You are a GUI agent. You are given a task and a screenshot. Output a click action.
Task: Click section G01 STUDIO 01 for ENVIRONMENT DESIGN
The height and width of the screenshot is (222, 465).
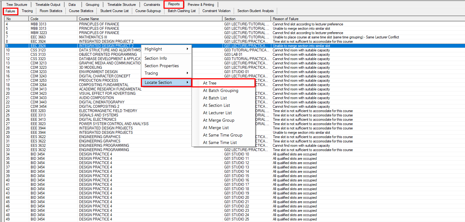point(237,72)
